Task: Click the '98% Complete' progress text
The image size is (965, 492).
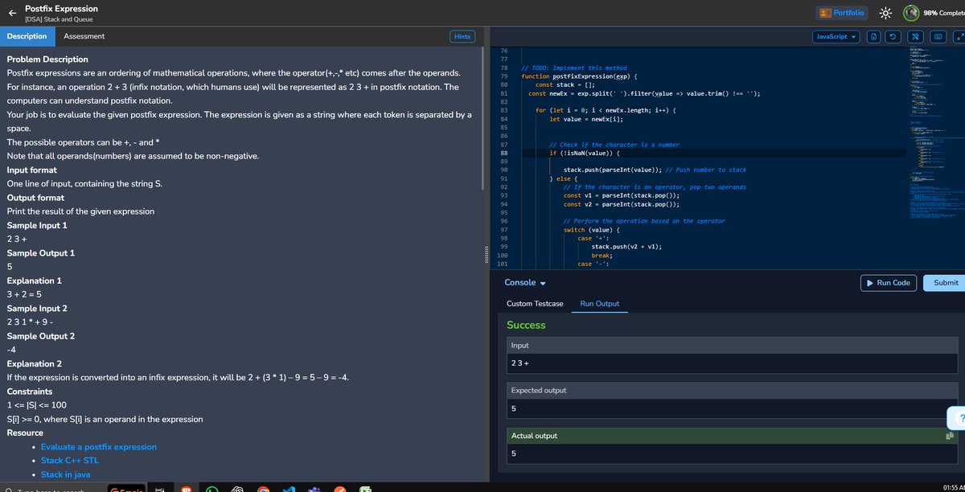Action: pos(944,13)
